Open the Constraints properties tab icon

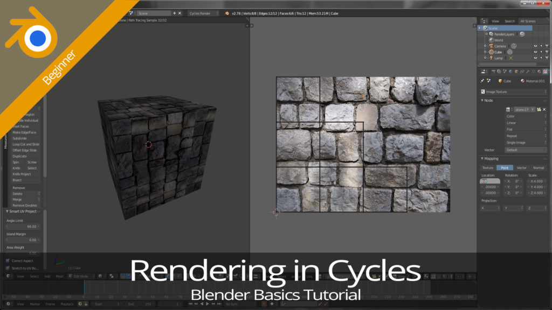tap(522, 72)
